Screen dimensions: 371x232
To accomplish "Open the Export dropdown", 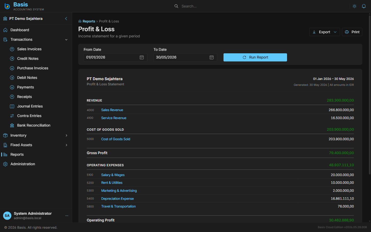I will click(x=324, y=32).
